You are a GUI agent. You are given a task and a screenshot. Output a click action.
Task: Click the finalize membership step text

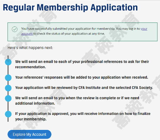83,116
